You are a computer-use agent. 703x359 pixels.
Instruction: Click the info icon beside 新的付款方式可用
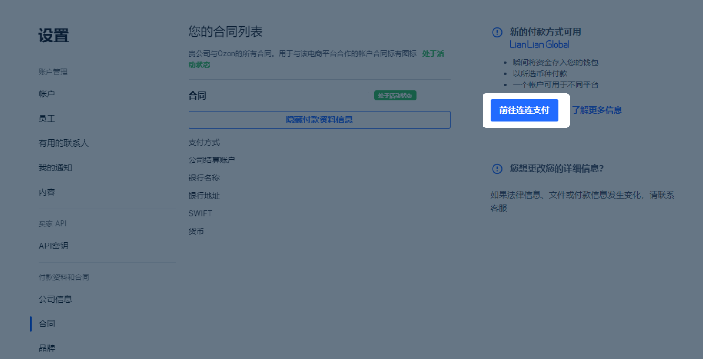[x=497, y=32]
